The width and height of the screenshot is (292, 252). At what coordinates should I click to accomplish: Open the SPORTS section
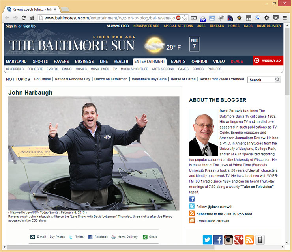40,61
